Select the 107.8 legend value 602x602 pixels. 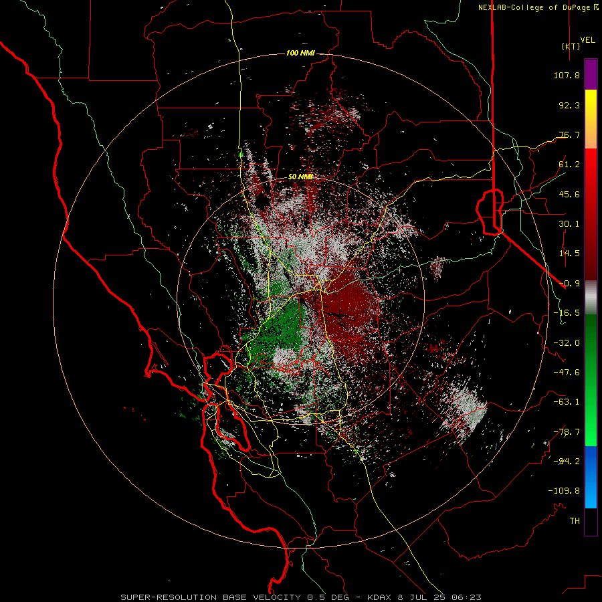(x=567, y=75)
